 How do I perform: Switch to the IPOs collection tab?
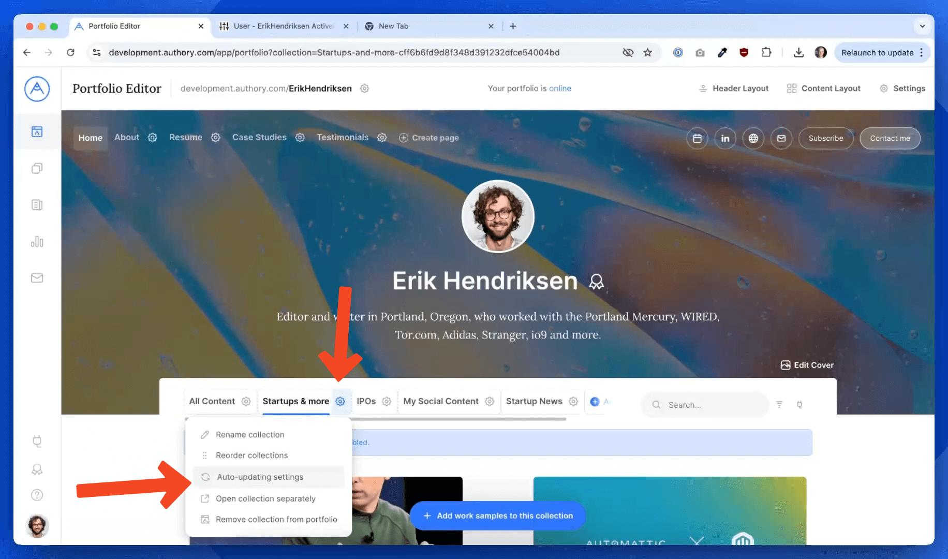[x=366, y=401]
